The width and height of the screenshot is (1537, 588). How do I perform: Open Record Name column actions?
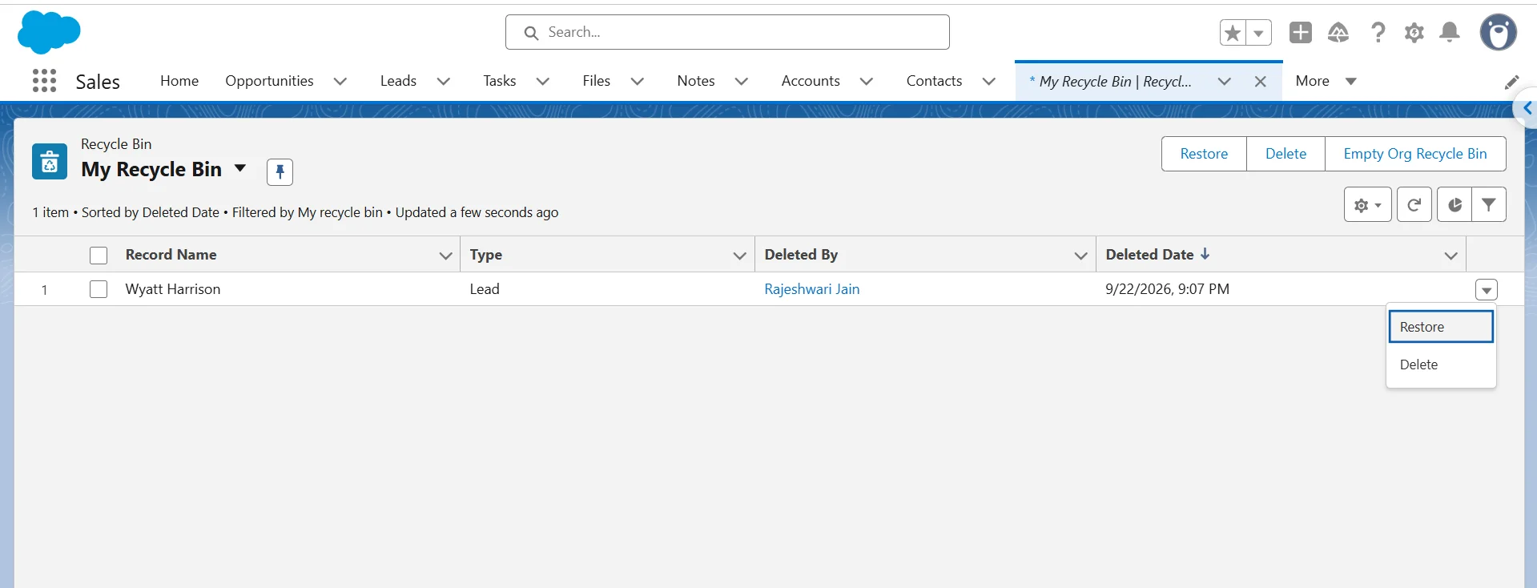[446, 256]
